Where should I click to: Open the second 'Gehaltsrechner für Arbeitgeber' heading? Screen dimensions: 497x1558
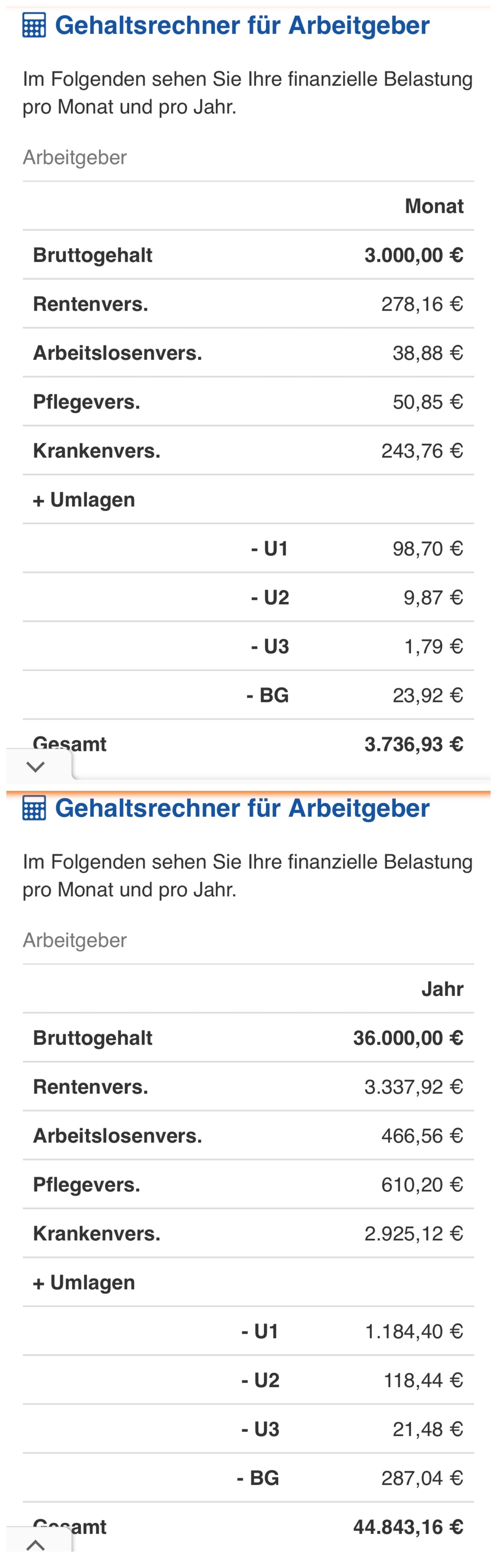point(242,808)
